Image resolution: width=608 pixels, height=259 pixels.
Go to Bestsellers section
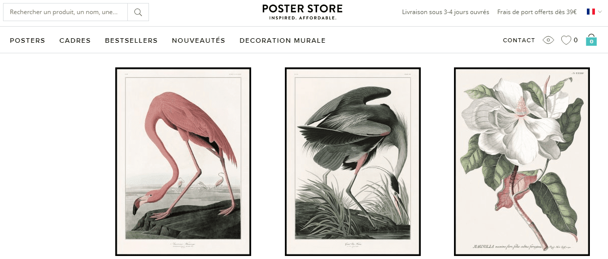[131, 40]
